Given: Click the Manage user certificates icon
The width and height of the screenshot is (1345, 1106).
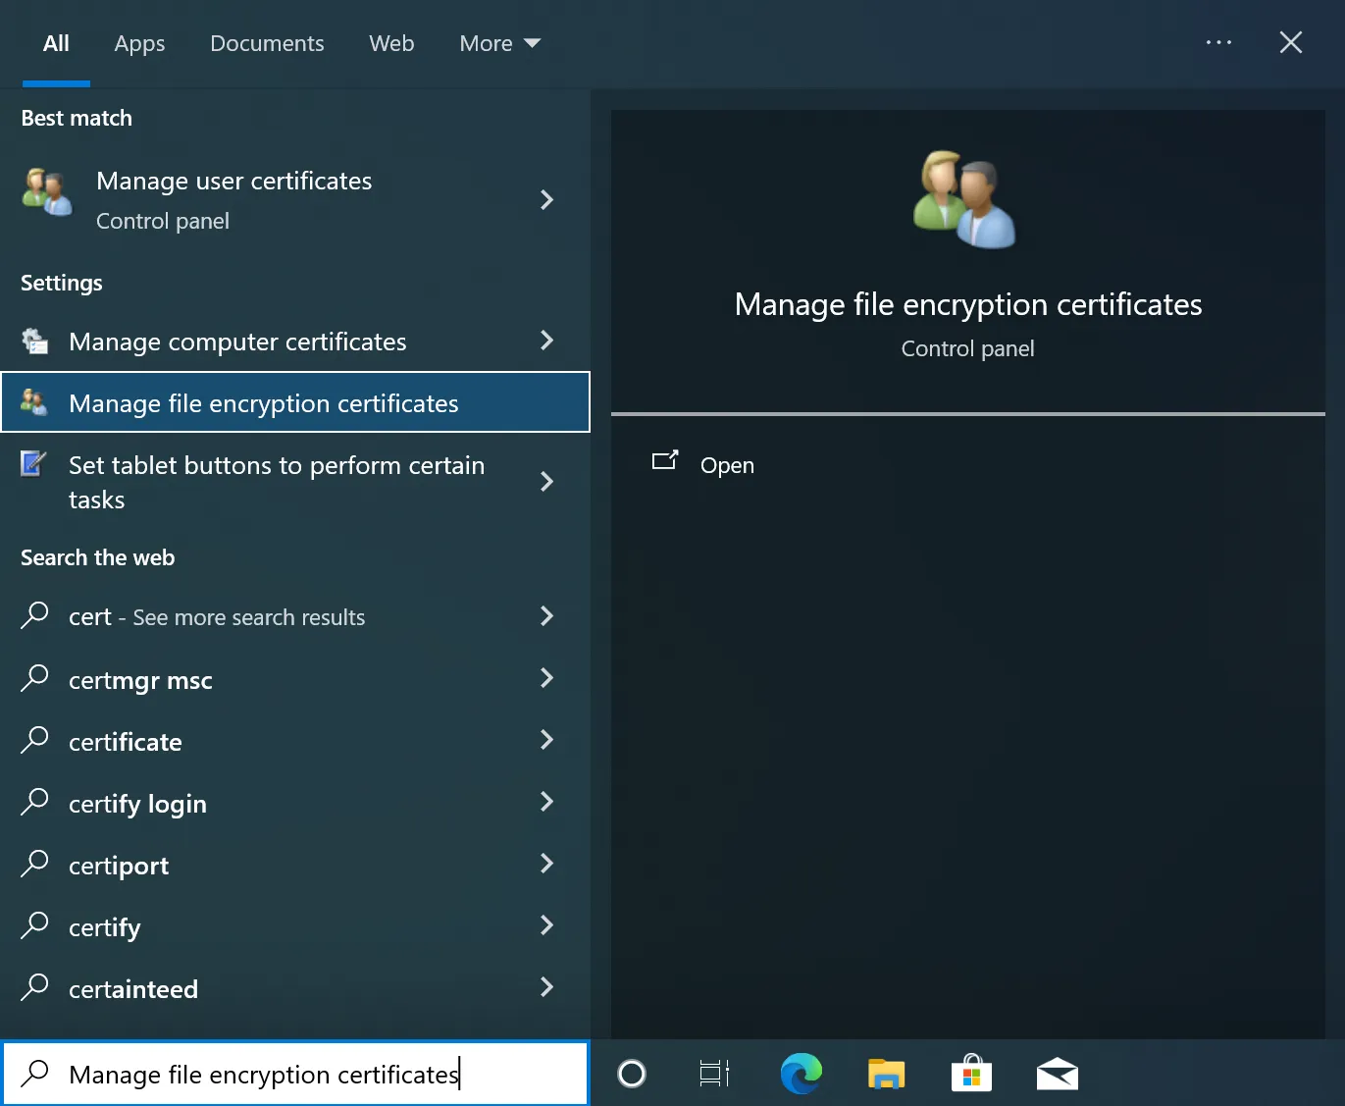Looking at the screenshot, I should tap(47, 191).
